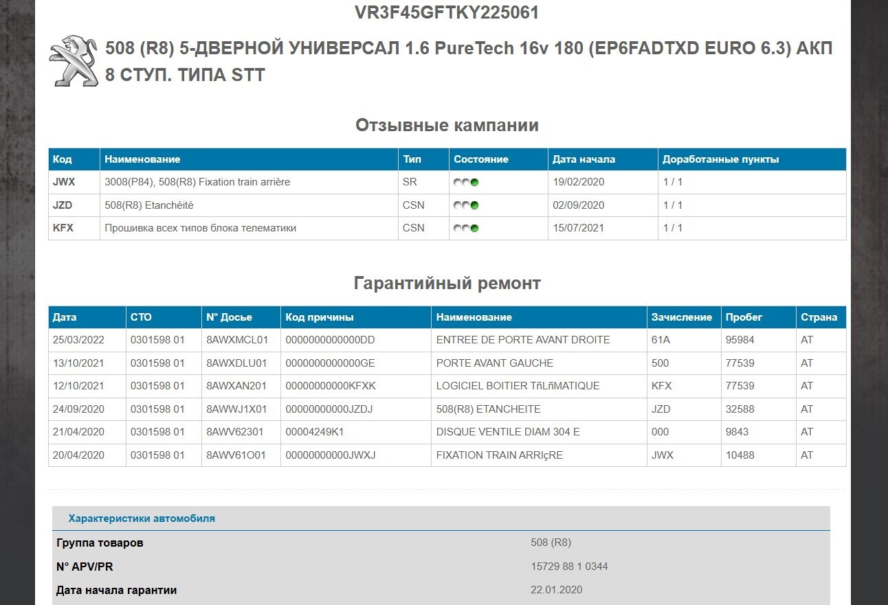Click the start date 02/09/2020
Viewport: 888px width, 605px height.
(579, 205)
